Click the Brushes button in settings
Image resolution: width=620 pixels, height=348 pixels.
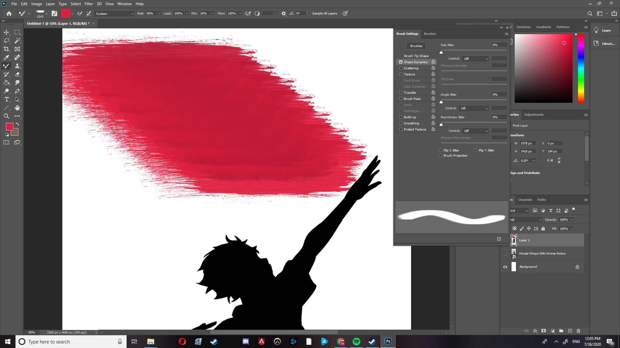[x=416, y=46]
